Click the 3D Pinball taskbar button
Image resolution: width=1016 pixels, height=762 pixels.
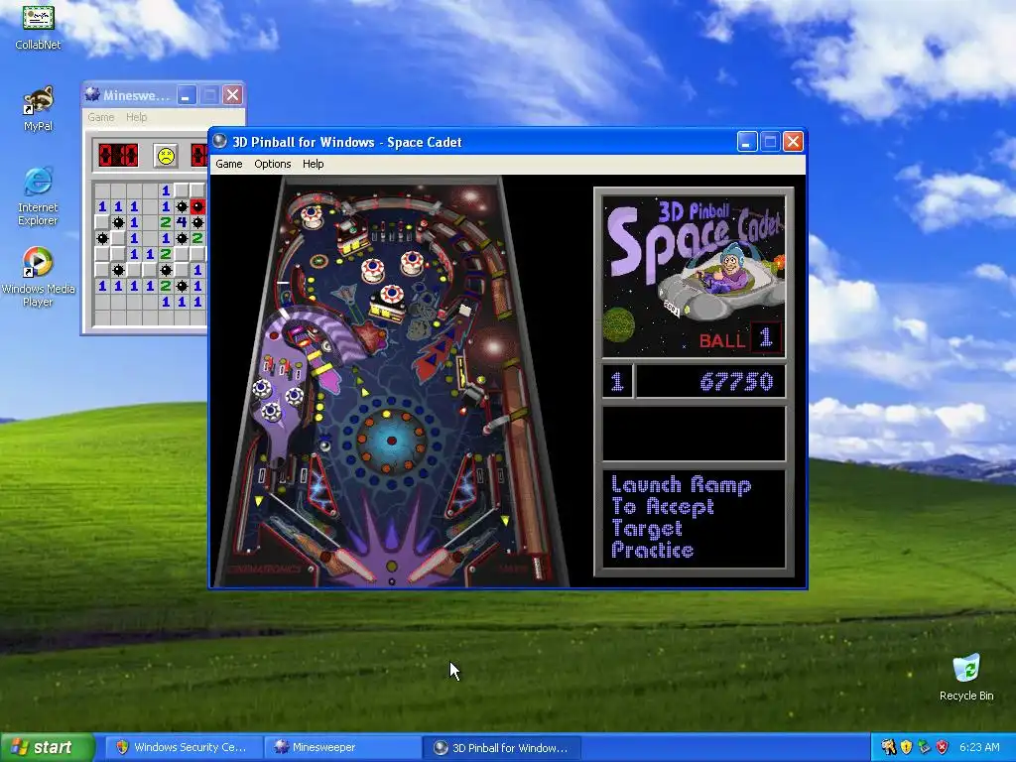click(501, 747)
